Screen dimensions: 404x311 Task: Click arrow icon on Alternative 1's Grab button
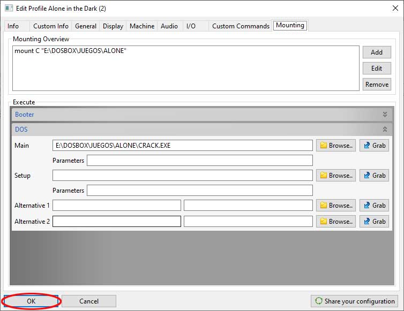pos(367,205)
